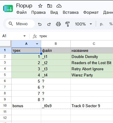The height and width of the screenshot is (123, 113).
Task: Print the spreadsheet
Action: (x=58, y=24)
